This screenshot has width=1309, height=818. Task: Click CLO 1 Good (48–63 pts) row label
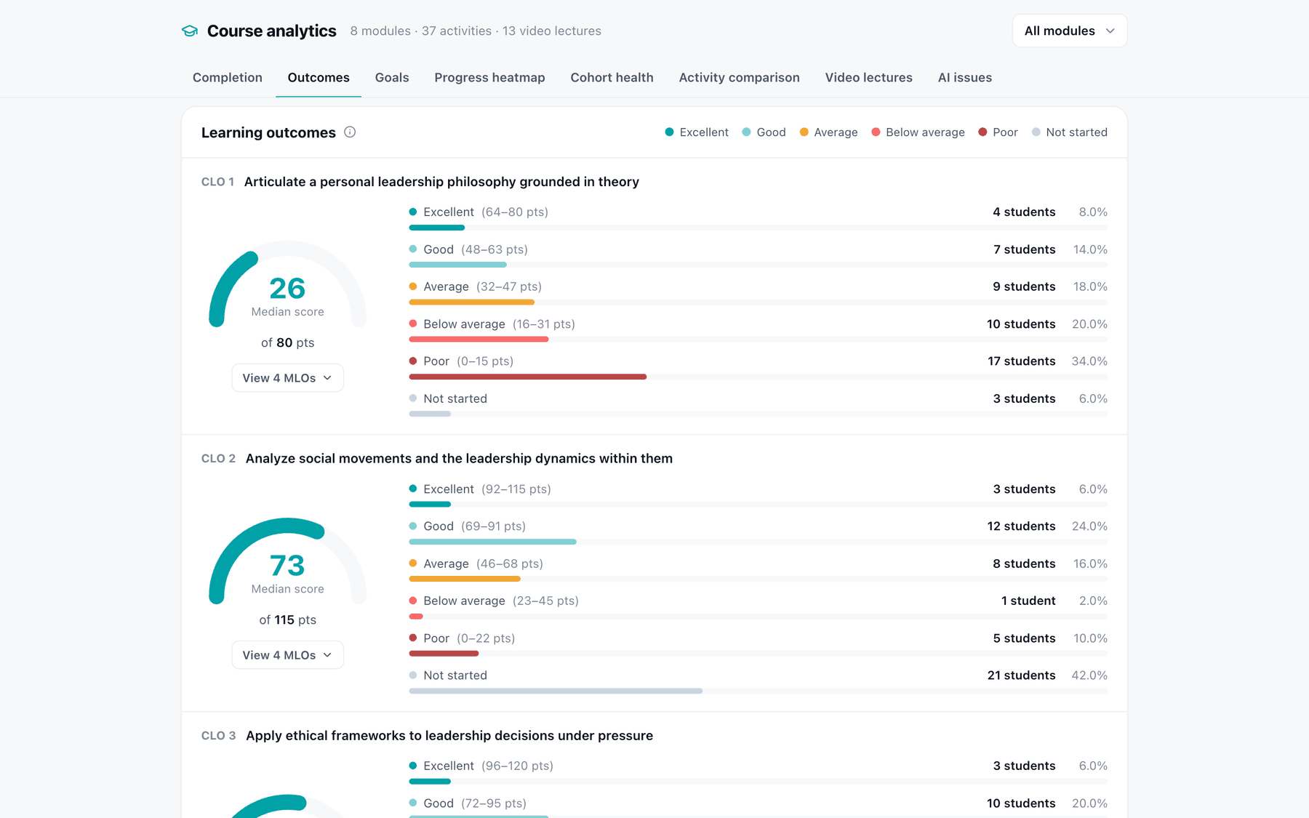coord(468,249)
